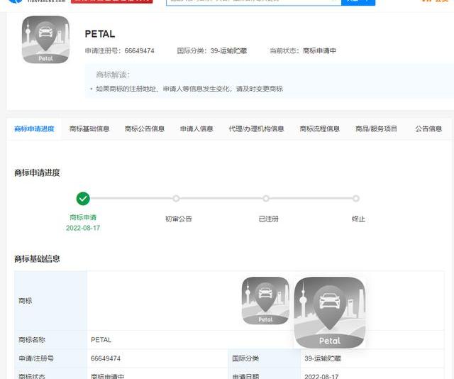Click the 终止 progress marker circle

[x=356, y=199]
